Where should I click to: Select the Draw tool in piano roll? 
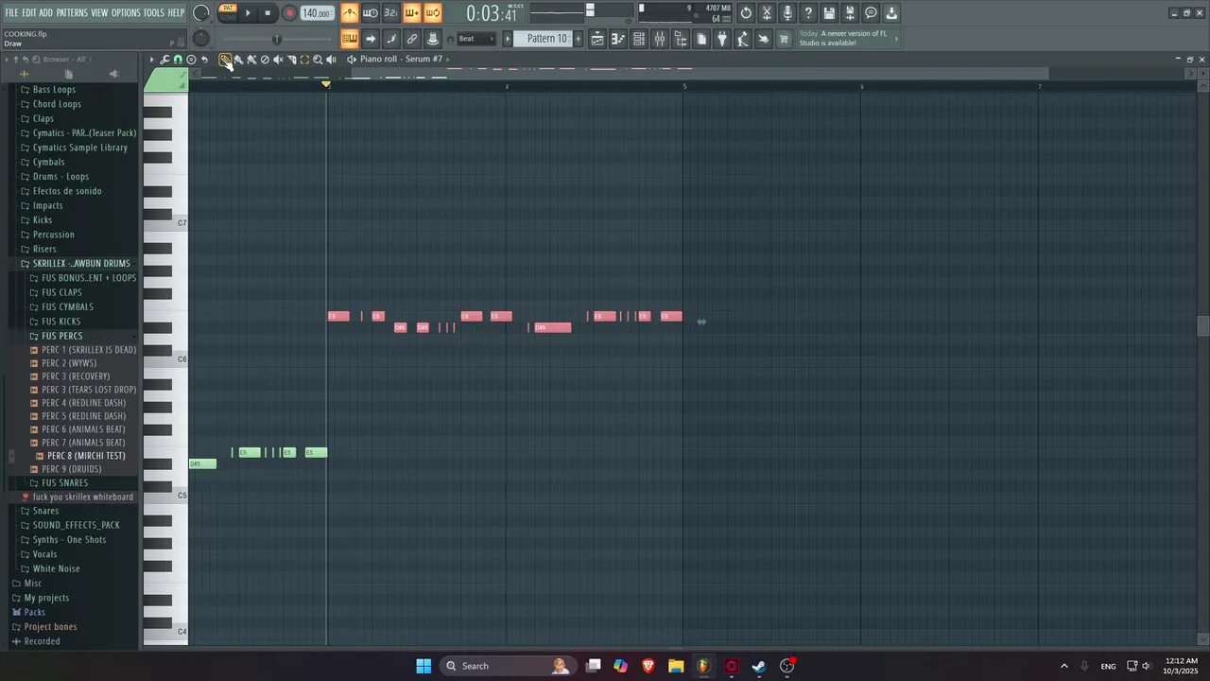(225, 59)
